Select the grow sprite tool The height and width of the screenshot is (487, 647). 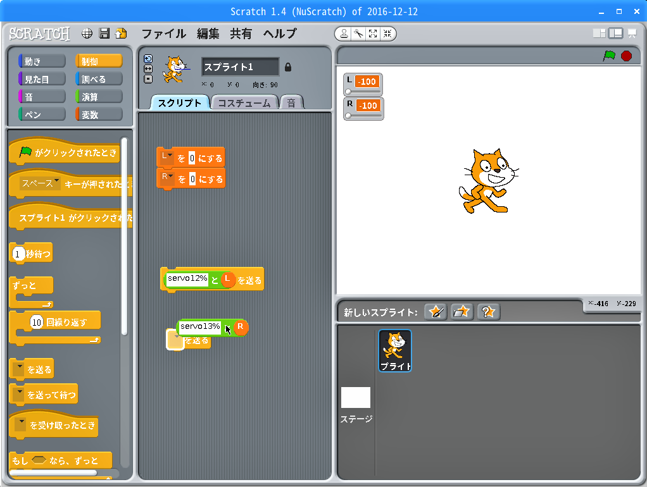tap(373, 34)
